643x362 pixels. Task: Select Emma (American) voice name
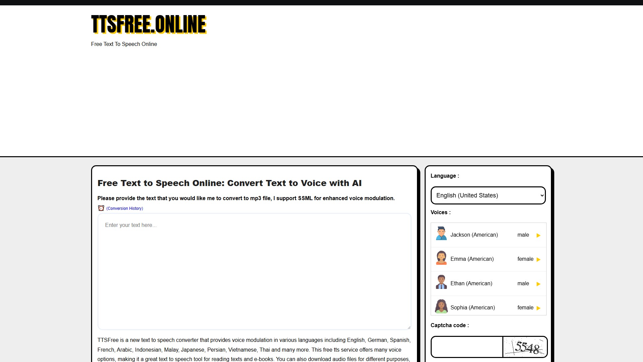click(x=472, y=259)
